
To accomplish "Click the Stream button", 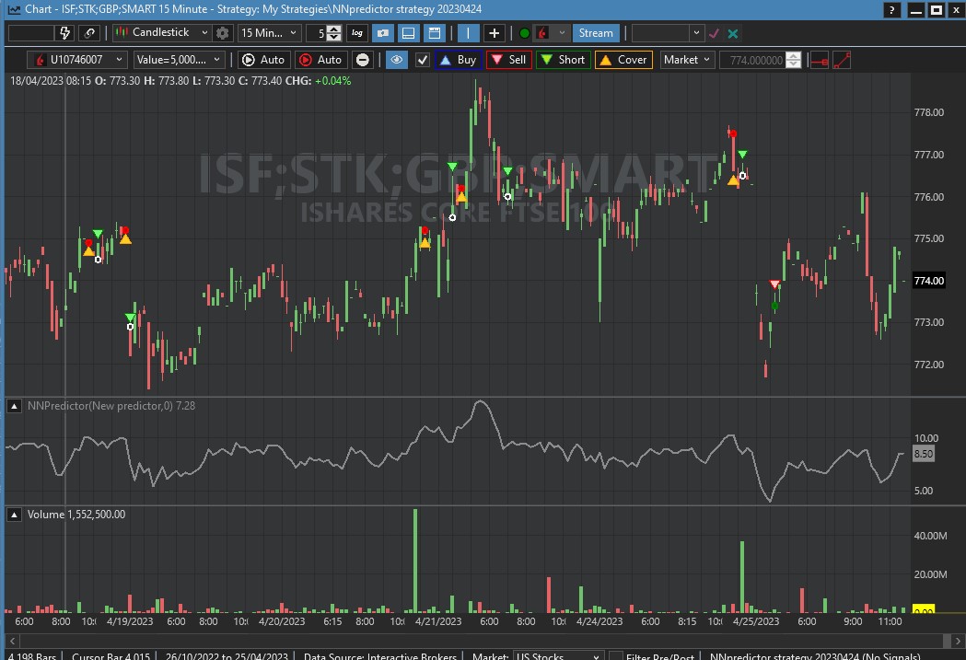I will pos(595,33).
